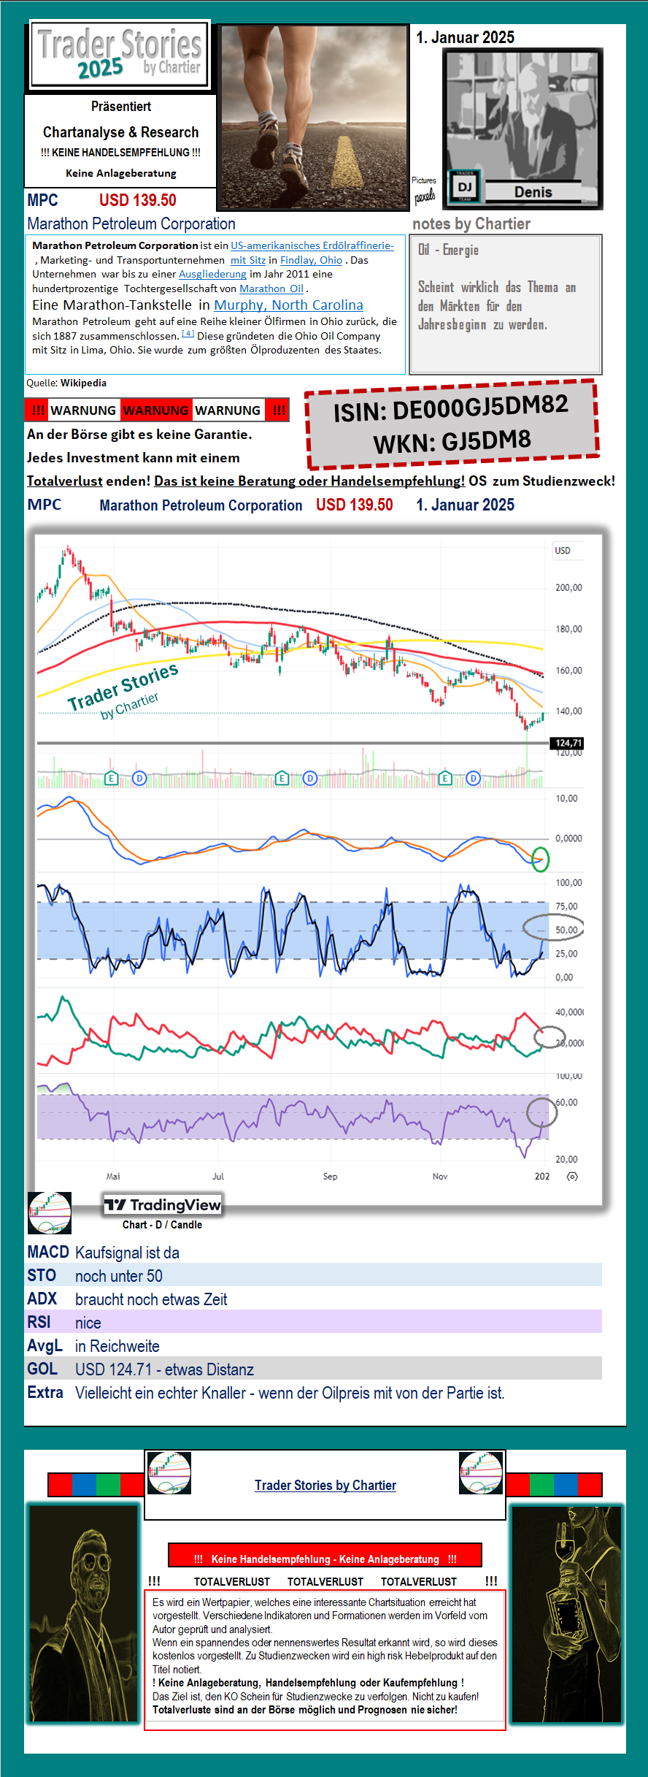Click 'Chart - D / Candle' caption
The width and height of the screenshot is (648, 1777).
click(162, 1225)
